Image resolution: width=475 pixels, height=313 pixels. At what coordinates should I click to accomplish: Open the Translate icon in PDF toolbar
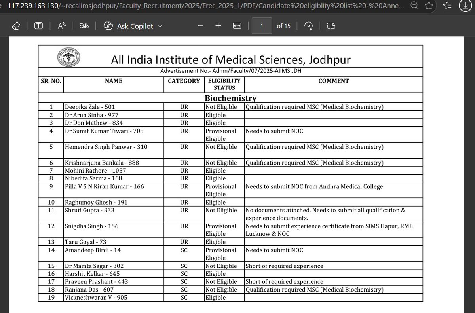tap(84, 26)
